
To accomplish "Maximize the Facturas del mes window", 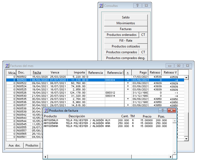I will [179, 66].
